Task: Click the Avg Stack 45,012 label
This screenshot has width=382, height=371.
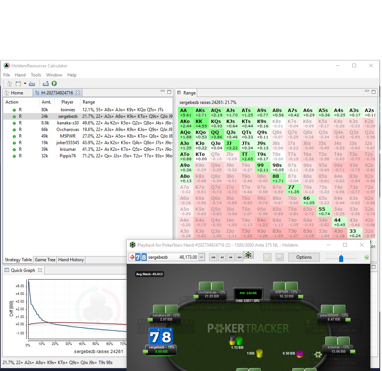Action: [x=149, y=274]
